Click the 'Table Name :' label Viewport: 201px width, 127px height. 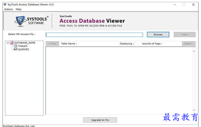(69, 44)
